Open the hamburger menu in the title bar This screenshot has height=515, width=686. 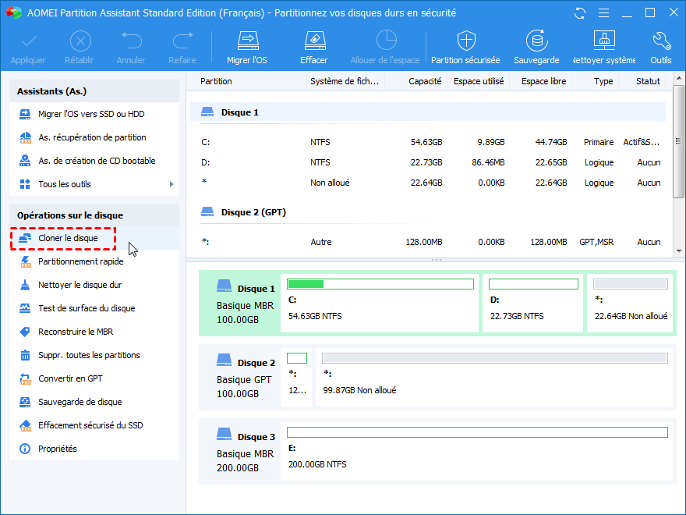click(x=603, y=13)
